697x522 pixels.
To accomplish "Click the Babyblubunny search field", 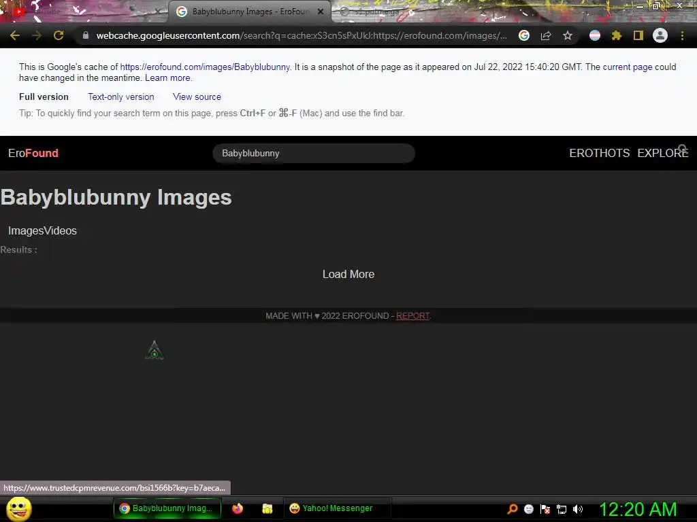I will [x=314, y=153].
